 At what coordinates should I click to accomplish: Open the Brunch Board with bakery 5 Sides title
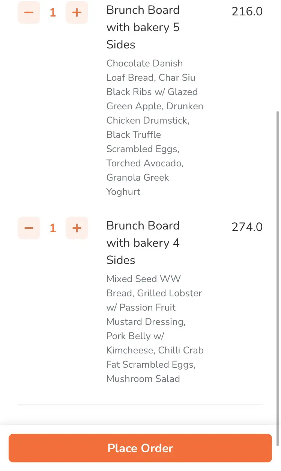coord(143,27)
